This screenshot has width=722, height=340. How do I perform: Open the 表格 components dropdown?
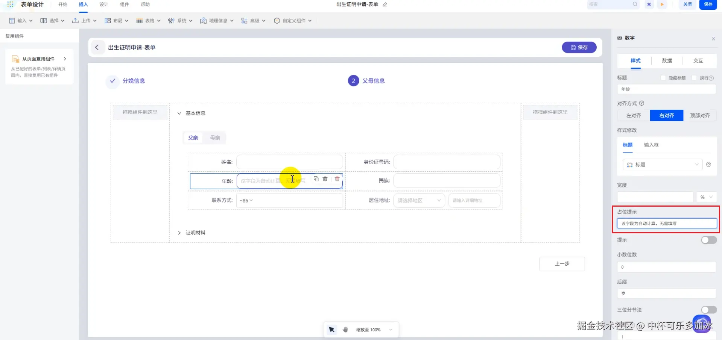[x=149, y=21]
